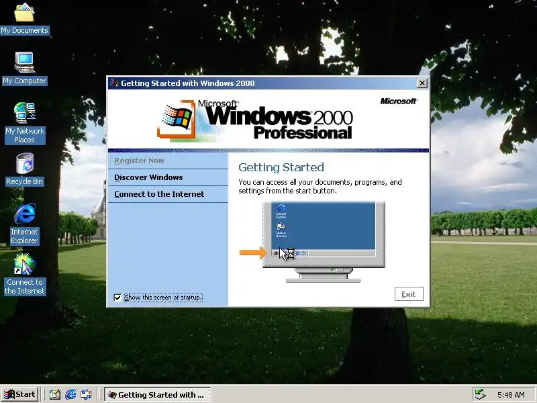
Task: Click the Microsoft logo in the banner
Action: (399, 101)
